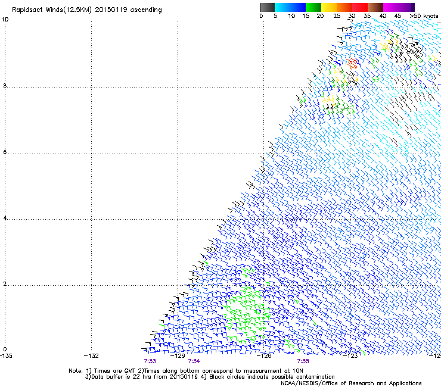This screenshot has height=387, width=441.
Task: Click the date '20150119' in the title
Action: pyautogui.click(x=111, y=10)
